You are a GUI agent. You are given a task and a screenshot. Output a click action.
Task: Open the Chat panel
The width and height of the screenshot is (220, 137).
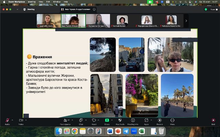(x=81, y=121)
